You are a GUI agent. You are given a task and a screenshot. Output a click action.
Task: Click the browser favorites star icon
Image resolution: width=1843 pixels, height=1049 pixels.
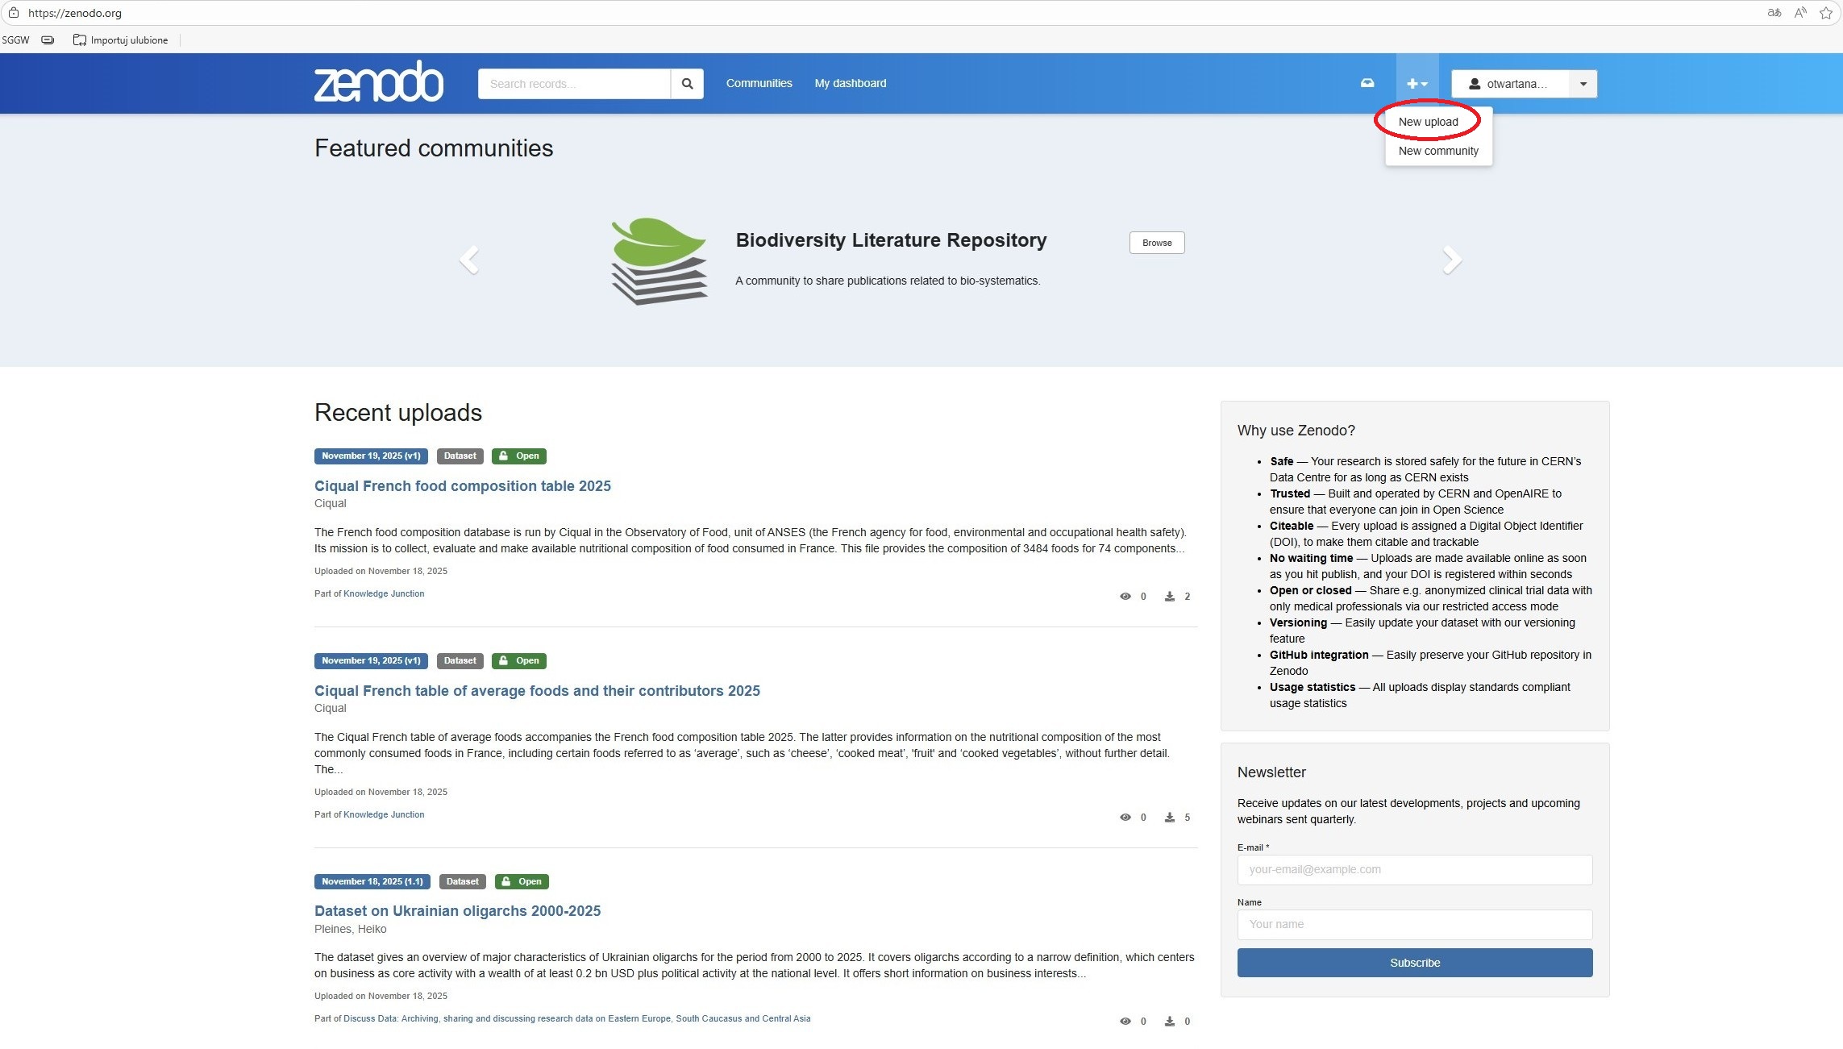click(x=1826, y=13)
